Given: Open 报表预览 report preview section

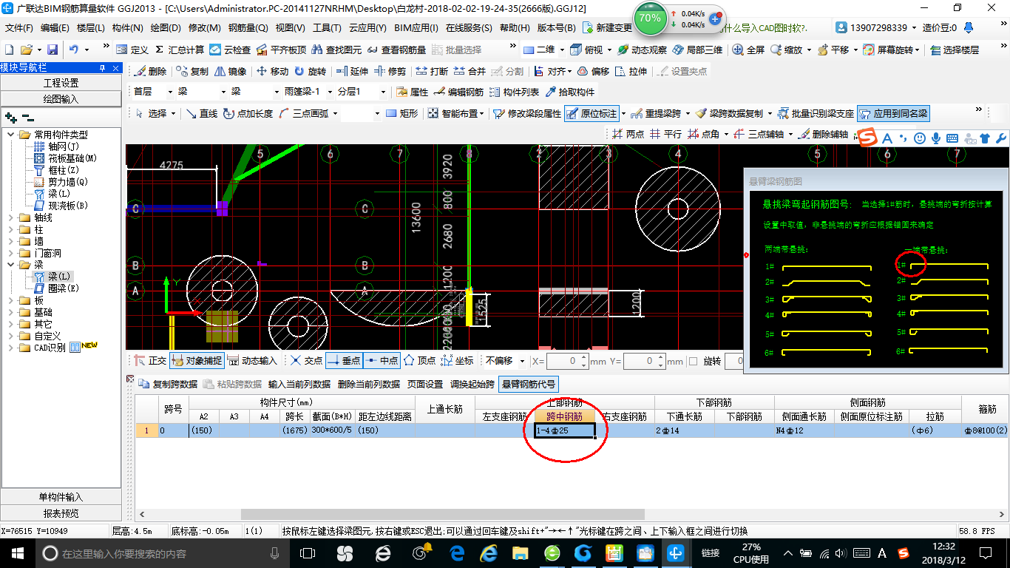Looking at the screenshot, I should [61, 513].
